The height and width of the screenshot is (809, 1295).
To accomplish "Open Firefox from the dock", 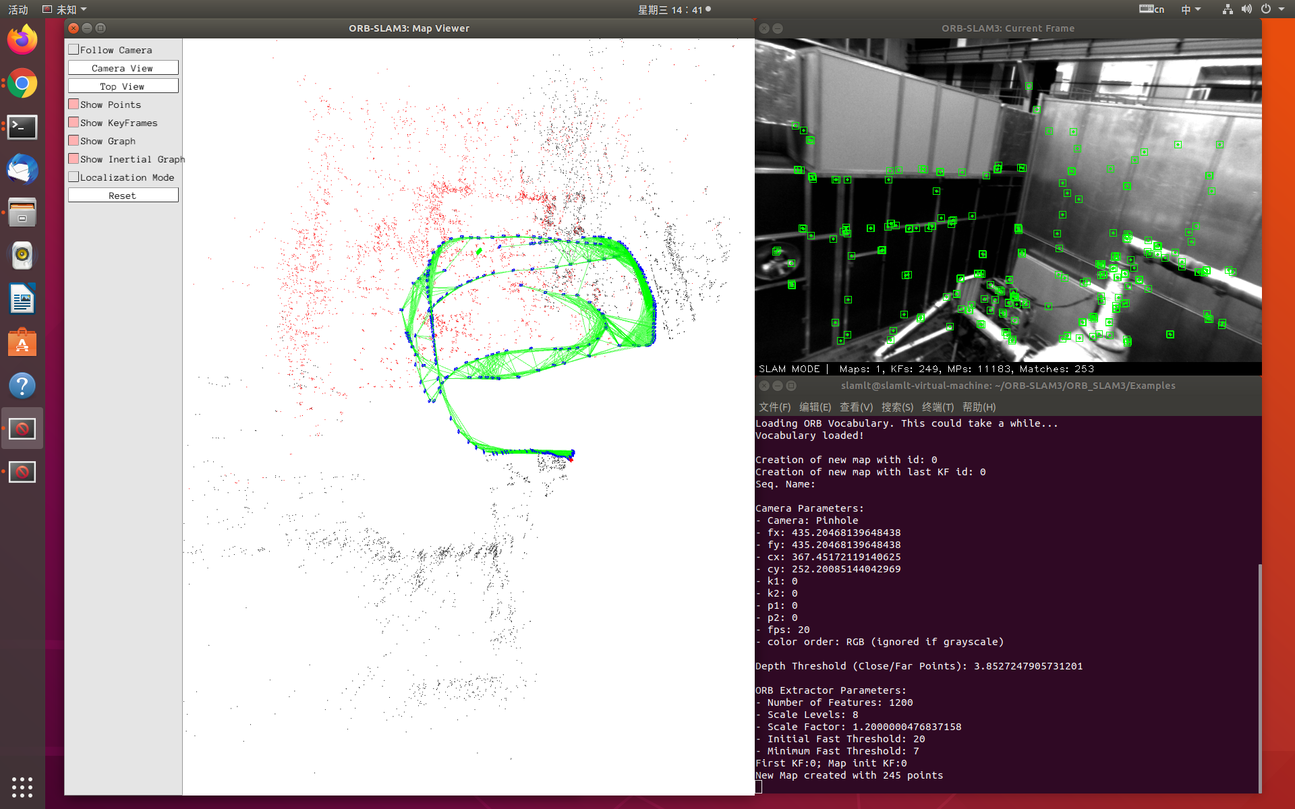I will (x=22, y=40).
